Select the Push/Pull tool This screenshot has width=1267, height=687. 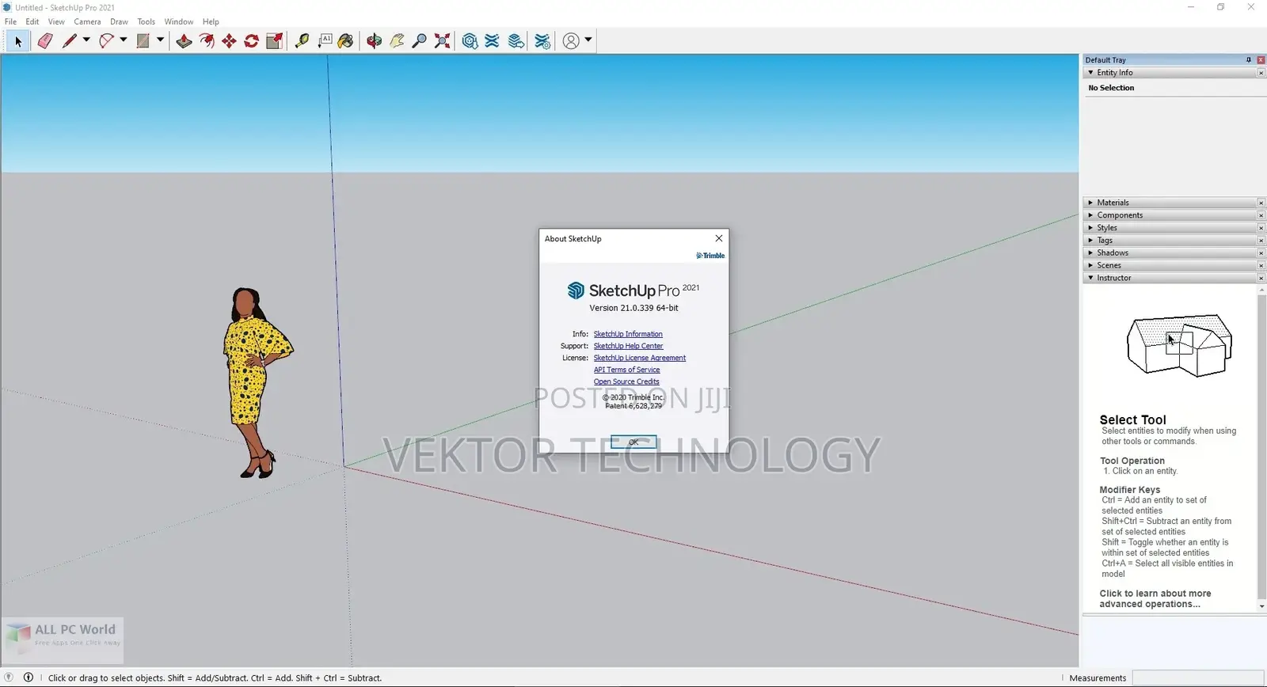184,41
